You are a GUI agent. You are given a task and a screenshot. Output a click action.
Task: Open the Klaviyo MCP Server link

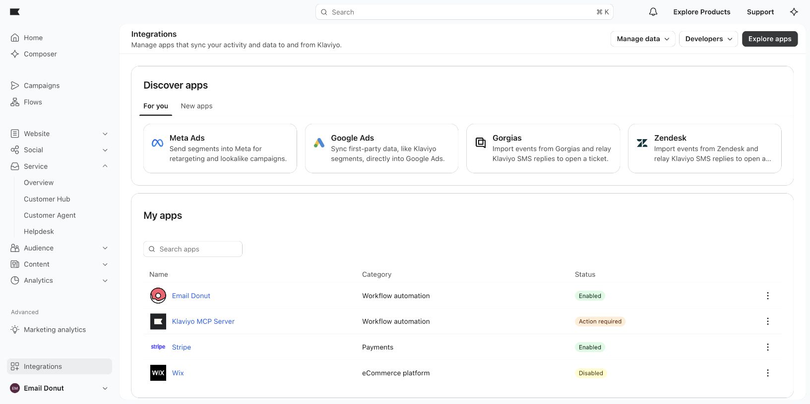coord(203,321)
